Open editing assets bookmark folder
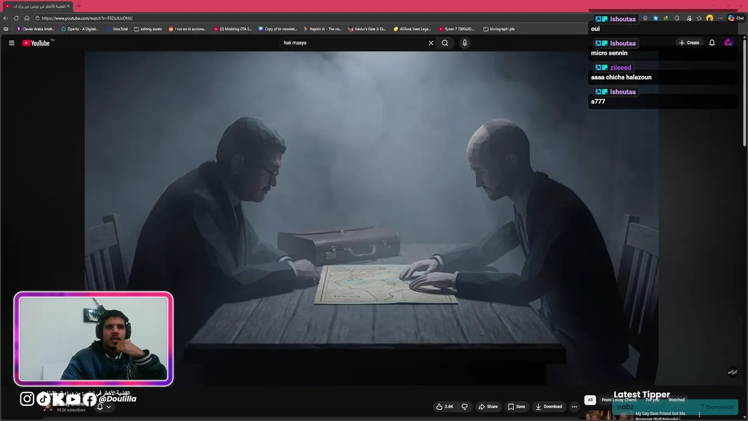 pyautogui.click(x=148, y=29)
